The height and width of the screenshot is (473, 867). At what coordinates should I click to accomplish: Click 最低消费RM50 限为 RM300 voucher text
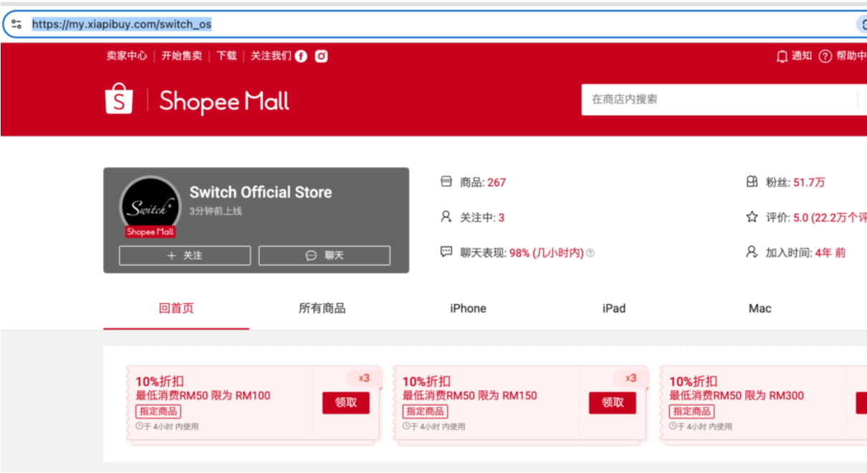point(737,396)
